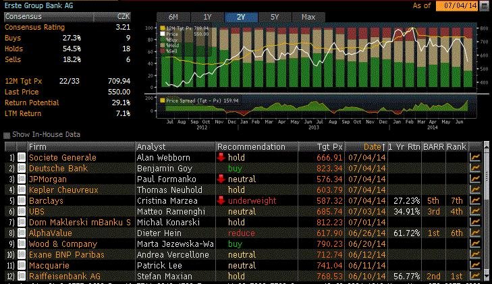Click the analyst table vertical scrollbar

point(487,212)
